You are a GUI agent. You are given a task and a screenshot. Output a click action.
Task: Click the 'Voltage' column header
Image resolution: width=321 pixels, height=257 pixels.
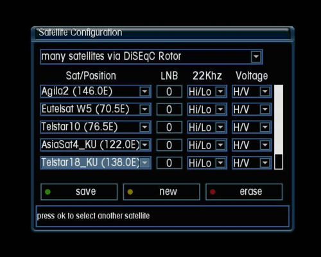(x=252, y=76)
